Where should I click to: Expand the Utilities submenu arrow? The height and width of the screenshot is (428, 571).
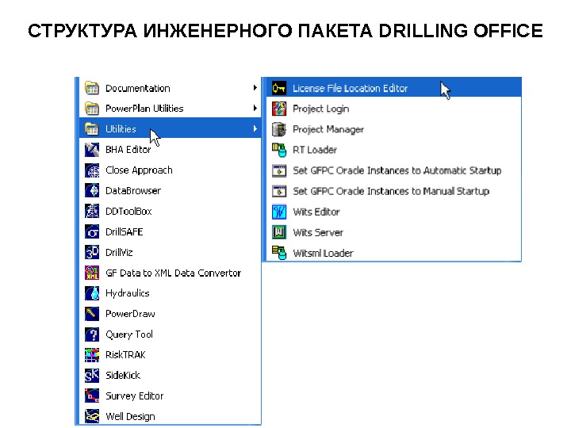click(x=255, y=128)
